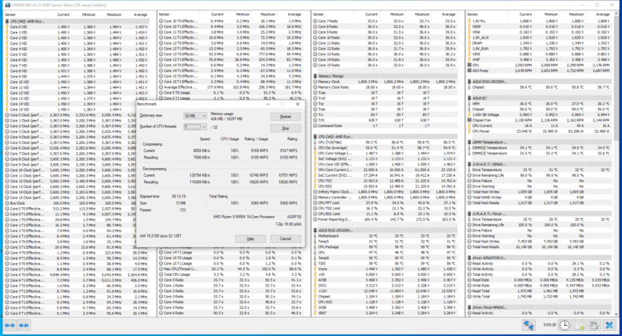Select the Core 0 T0 Usage row
This screenshot has width=622, height=336.
(230, 93)
